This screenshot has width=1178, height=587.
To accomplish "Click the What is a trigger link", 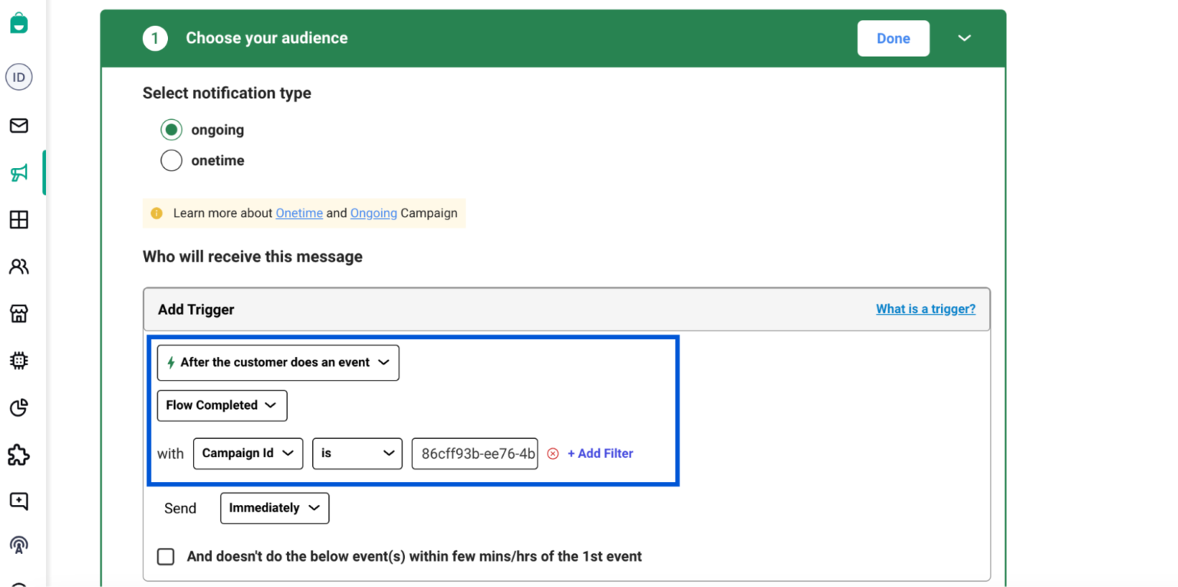I will point(925,308).
